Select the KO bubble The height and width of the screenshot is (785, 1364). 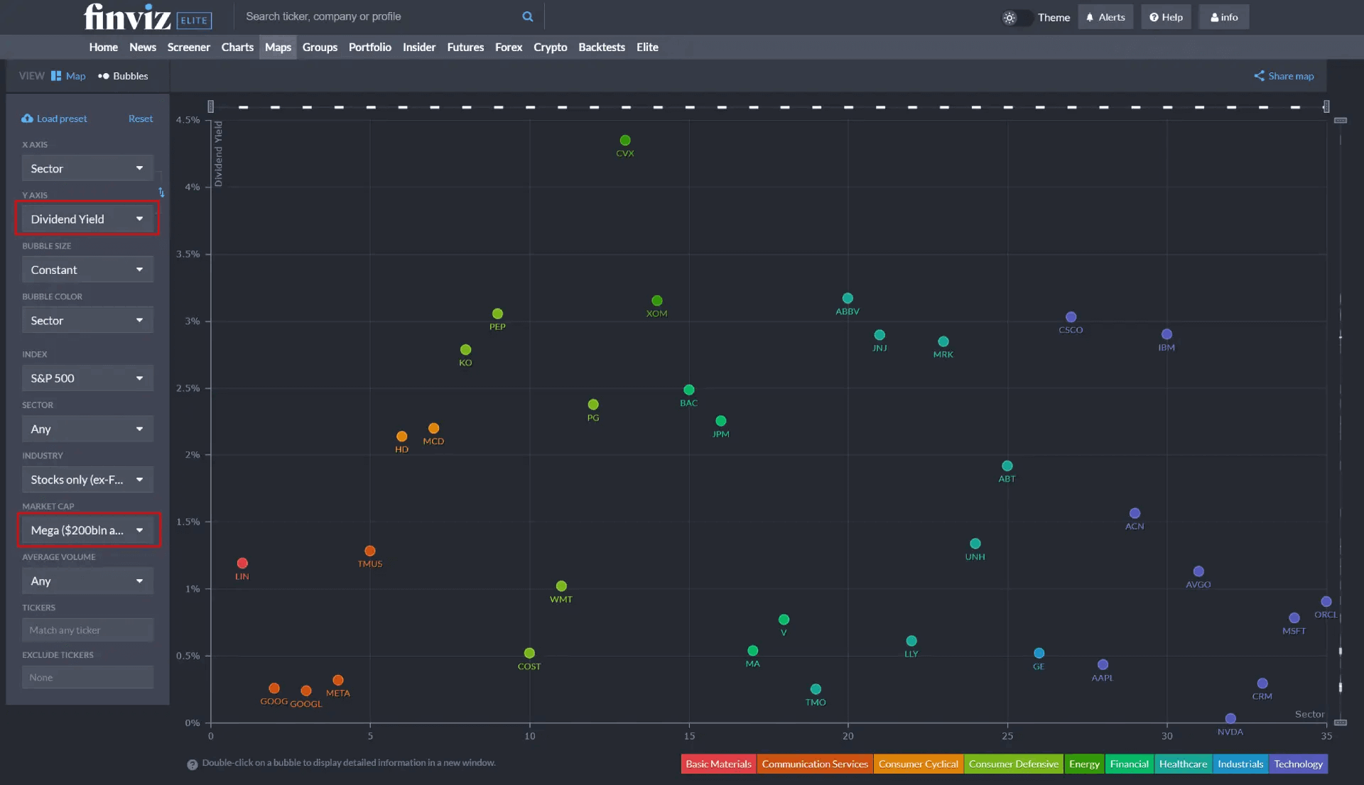[x=465, y=350]
